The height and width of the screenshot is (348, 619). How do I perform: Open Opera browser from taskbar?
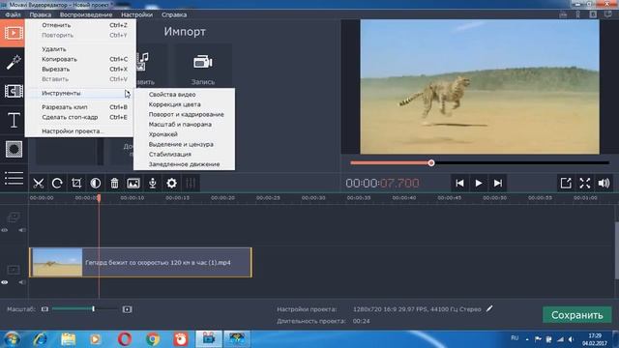[x=125, y=339]
